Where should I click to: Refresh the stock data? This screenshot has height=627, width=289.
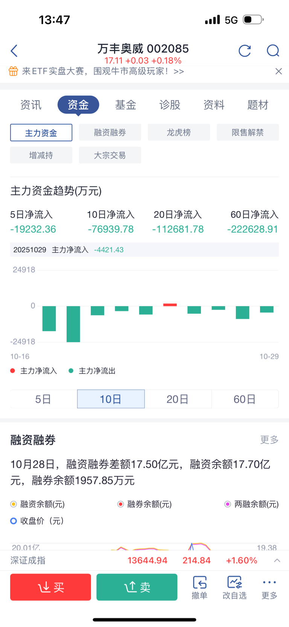tap(245, 50)
